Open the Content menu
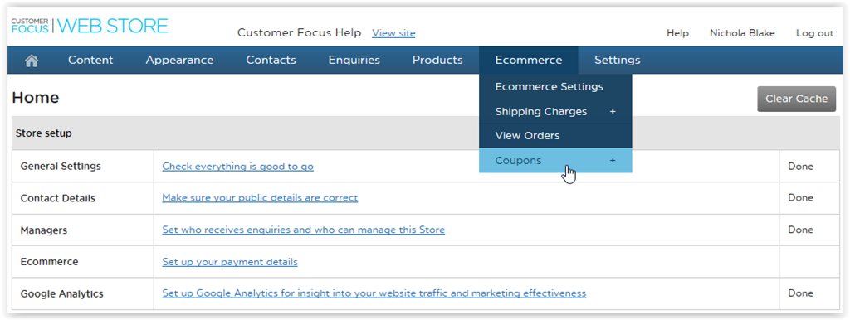850x320 pixels. (x=90, y=60)
